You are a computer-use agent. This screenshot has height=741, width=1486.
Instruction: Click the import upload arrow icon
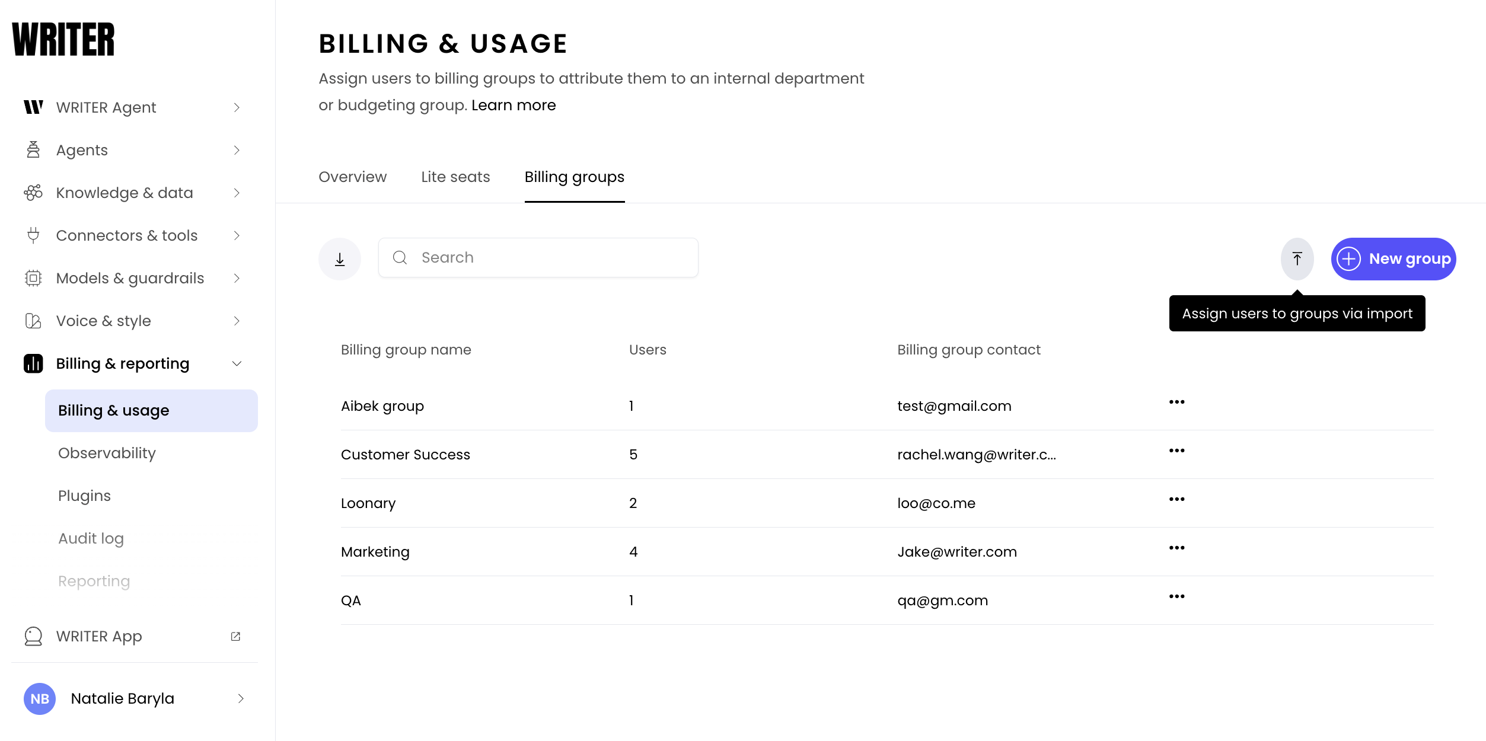[x=1297, y=259]
